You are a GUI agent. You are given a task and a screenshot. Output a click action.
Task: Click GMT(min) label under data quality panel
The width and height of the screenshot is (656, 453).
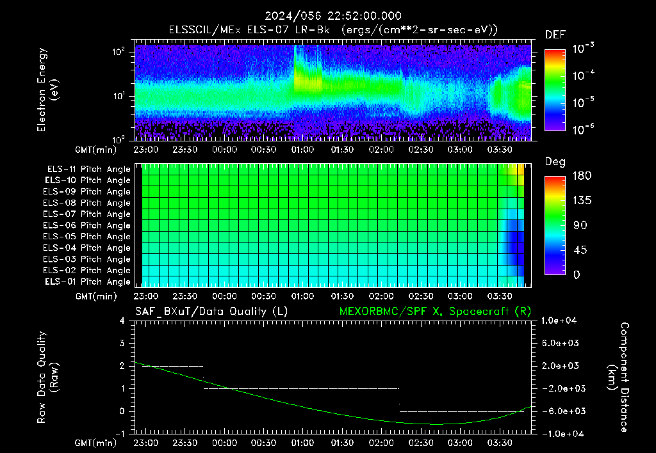coord(96,443)
